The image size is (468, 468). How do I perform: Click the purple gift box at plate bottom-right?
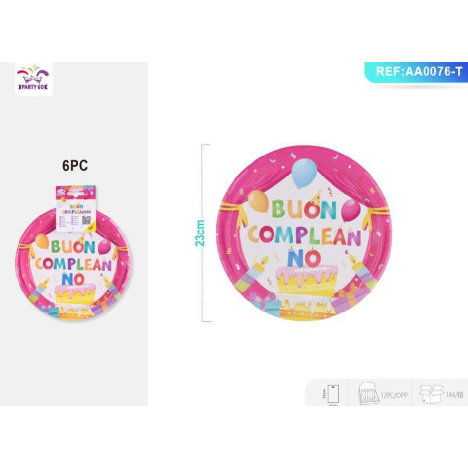346,301
